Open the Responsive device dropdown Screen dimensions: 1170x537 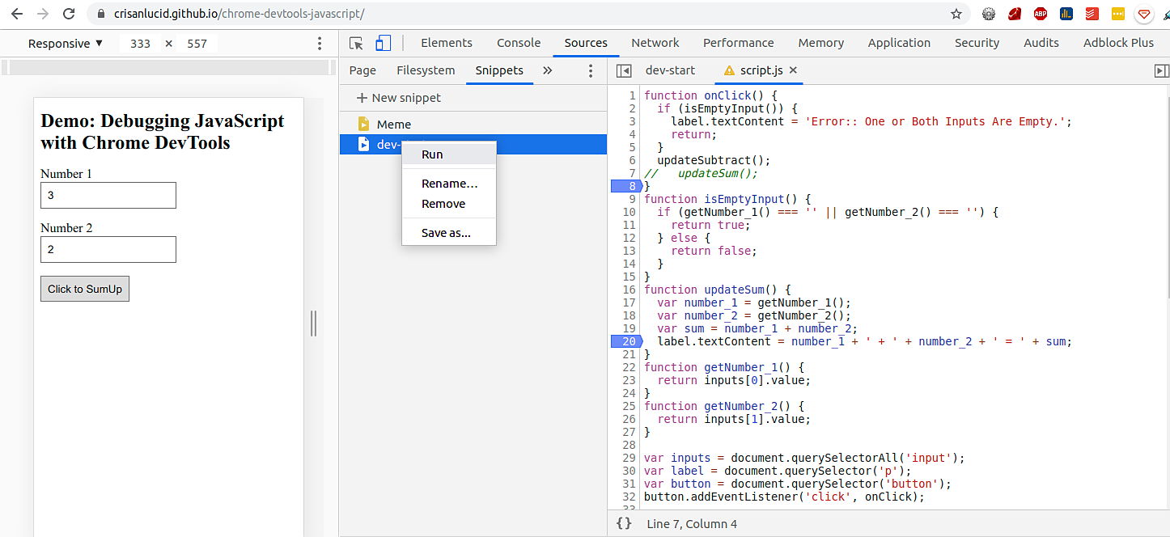click(64, 43)
